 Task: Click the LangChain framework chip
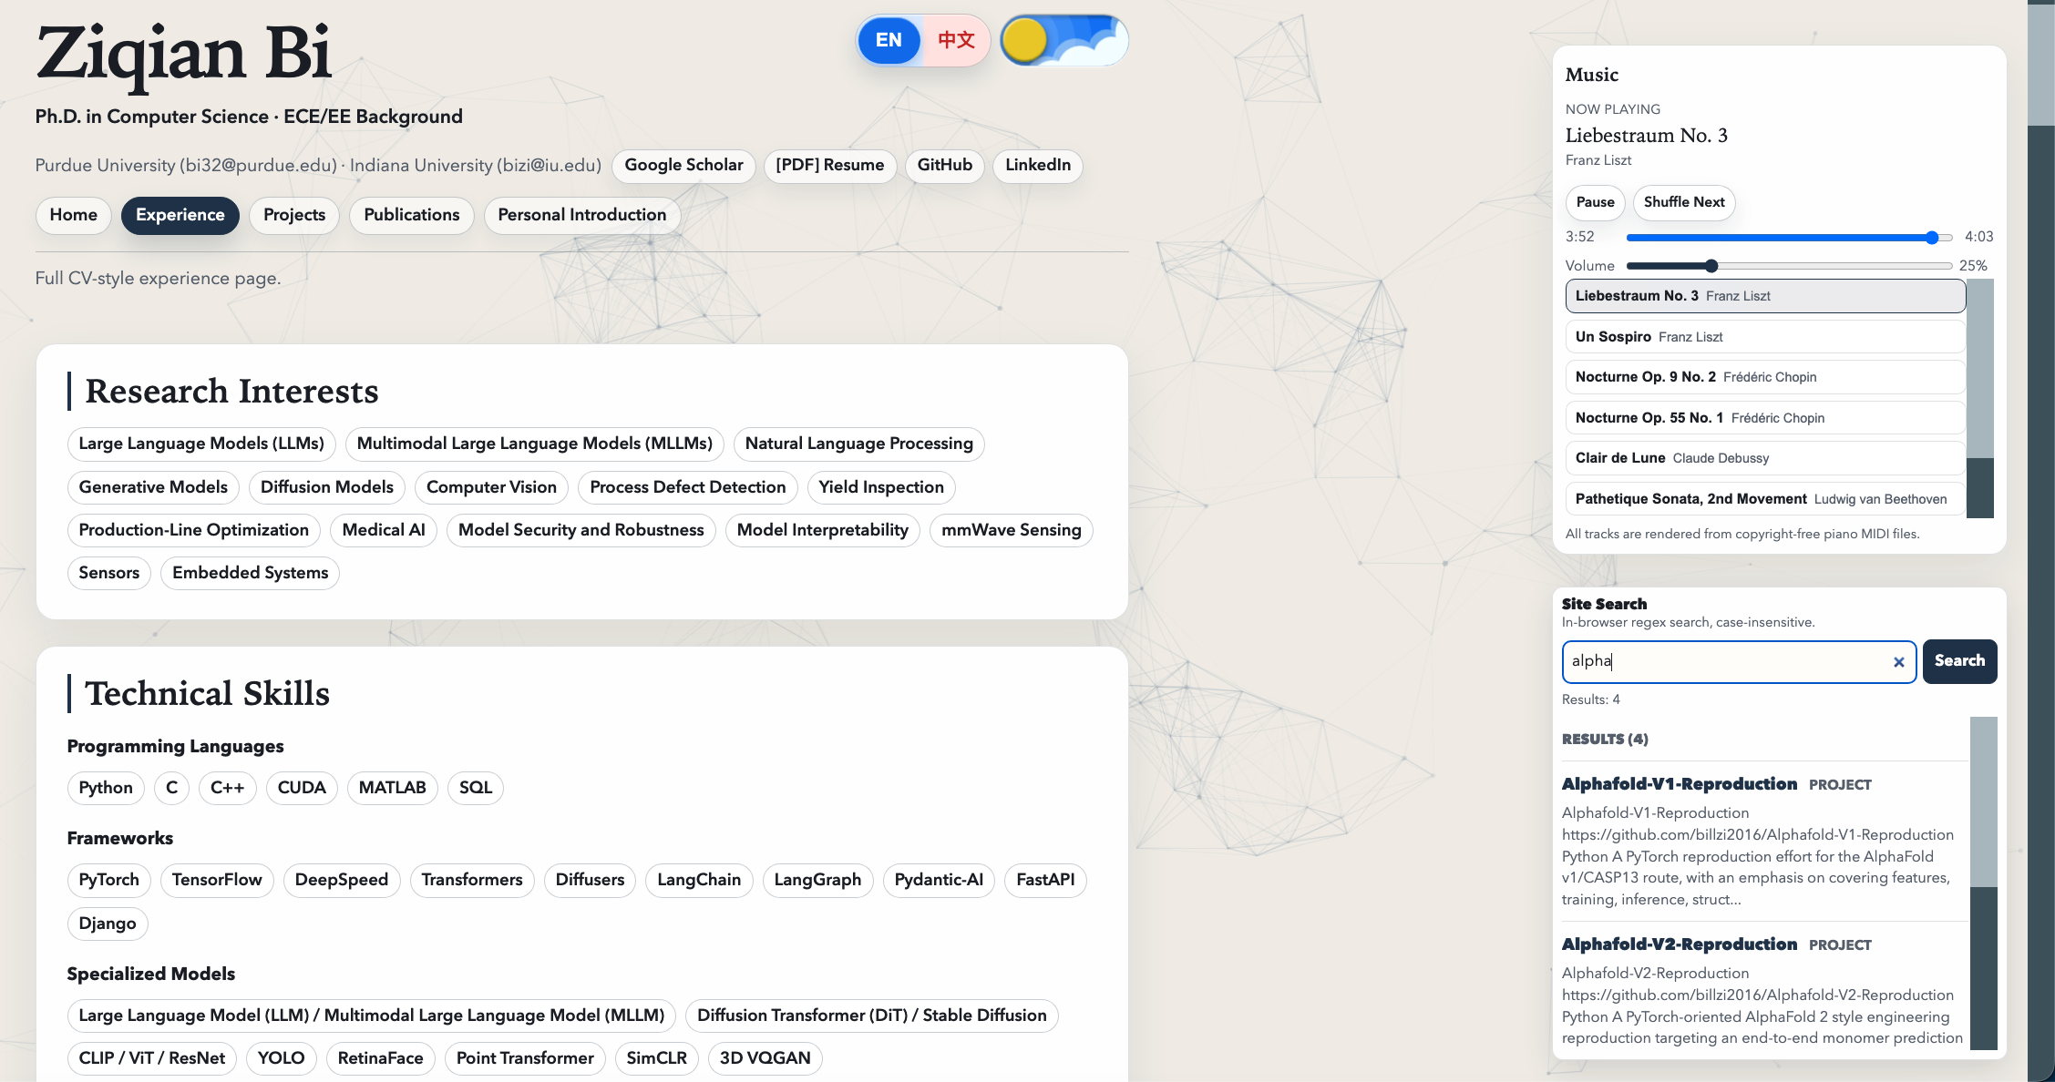click(x=699, y=880)
